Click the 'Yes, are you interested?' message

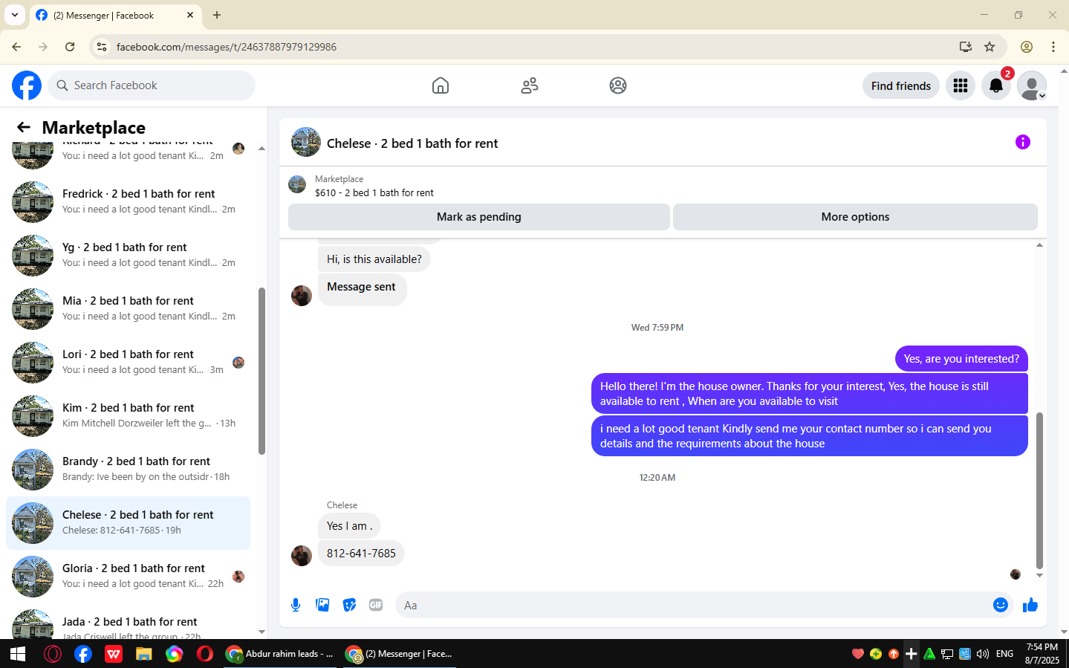[x=961, y=359]
